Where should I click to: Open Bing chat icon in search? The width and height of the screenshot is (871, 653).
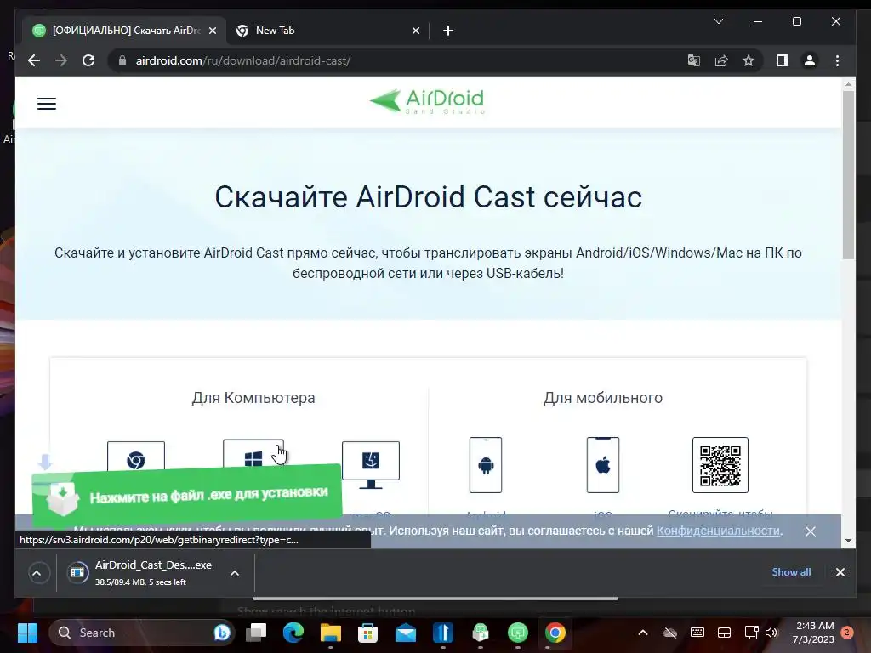pos(222,633)
